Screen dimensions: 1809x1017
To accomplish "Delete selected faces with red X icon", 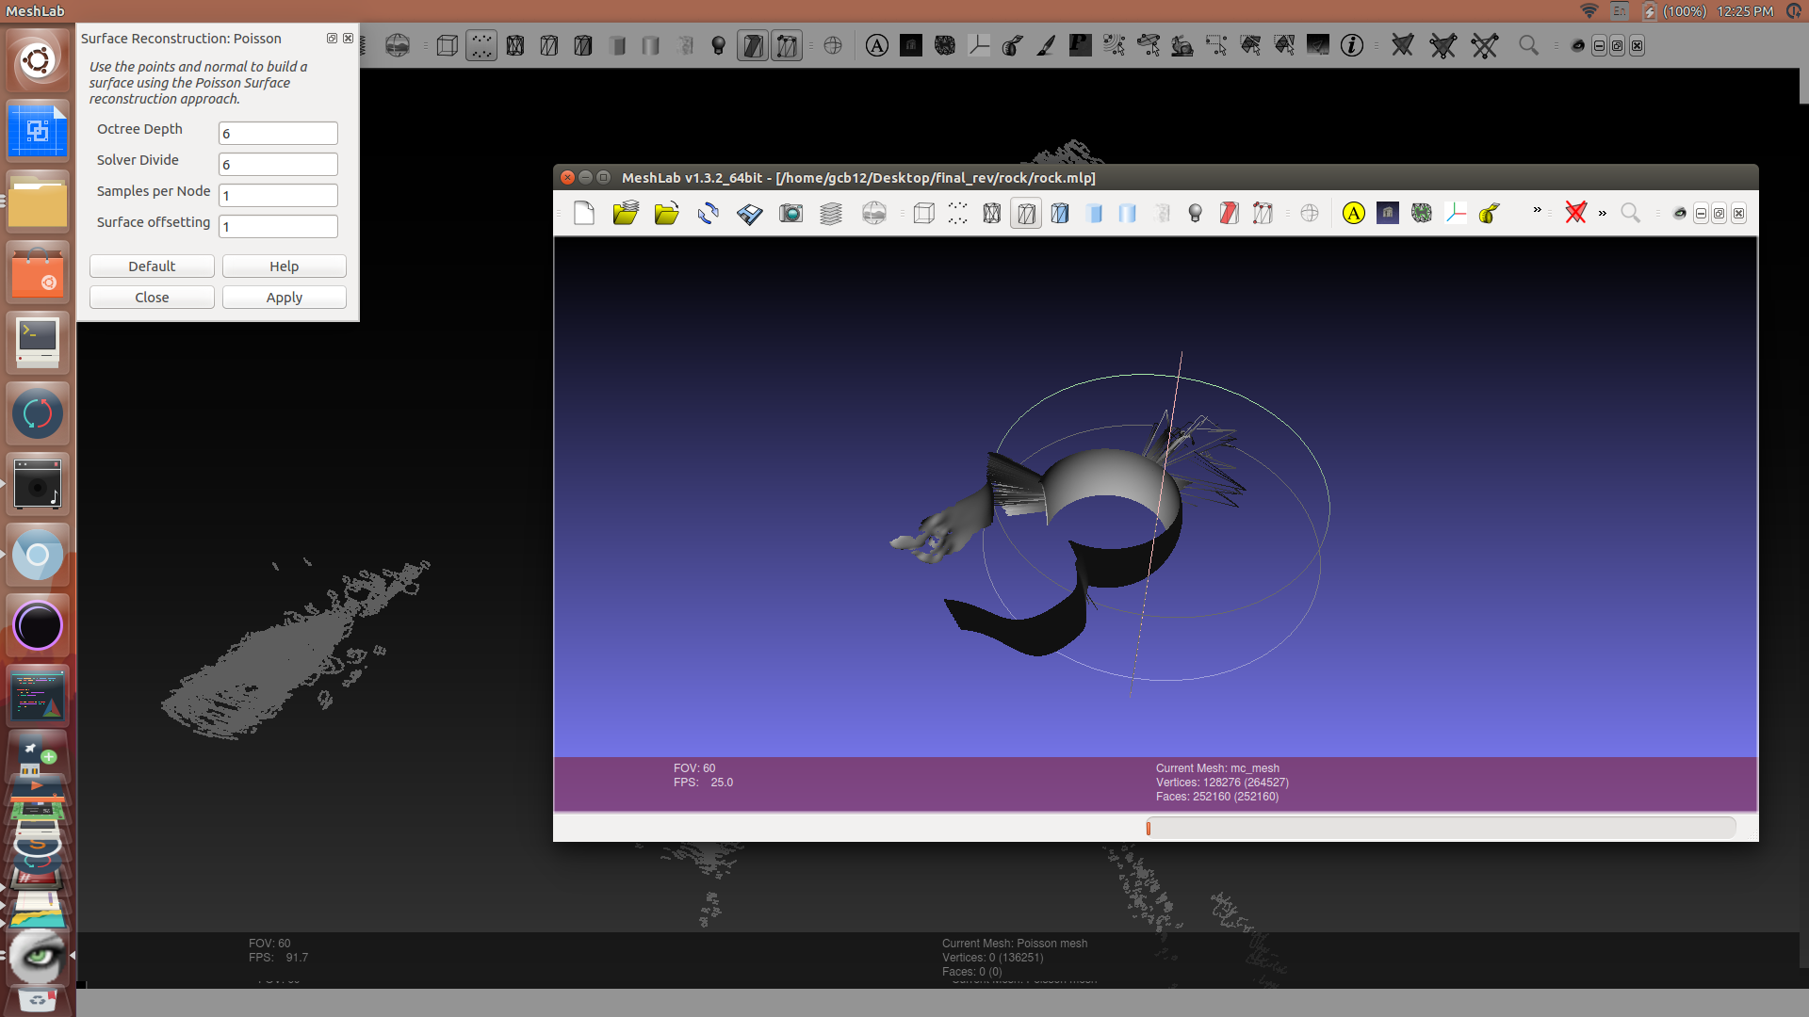I will [1575, 214].
